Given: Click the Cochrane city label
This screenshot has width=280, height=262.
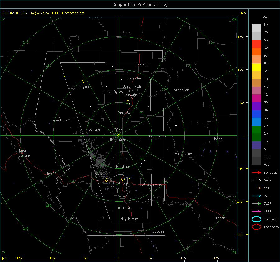Looking at the screenshot, I should pos(102,174).
